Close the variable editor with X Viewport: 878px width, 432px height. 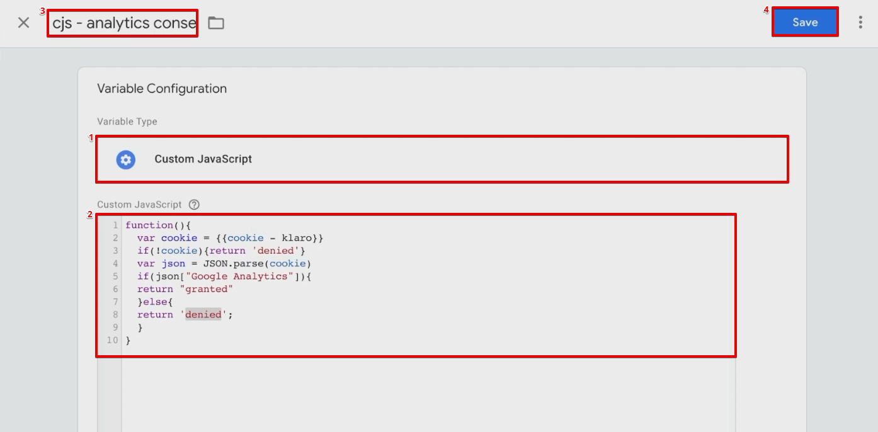(23, 23)
